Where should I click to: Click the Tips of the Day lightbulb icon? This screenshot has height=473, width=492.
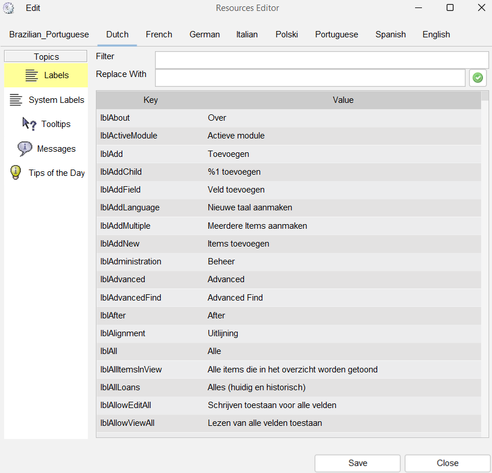(x=16, y=173)
